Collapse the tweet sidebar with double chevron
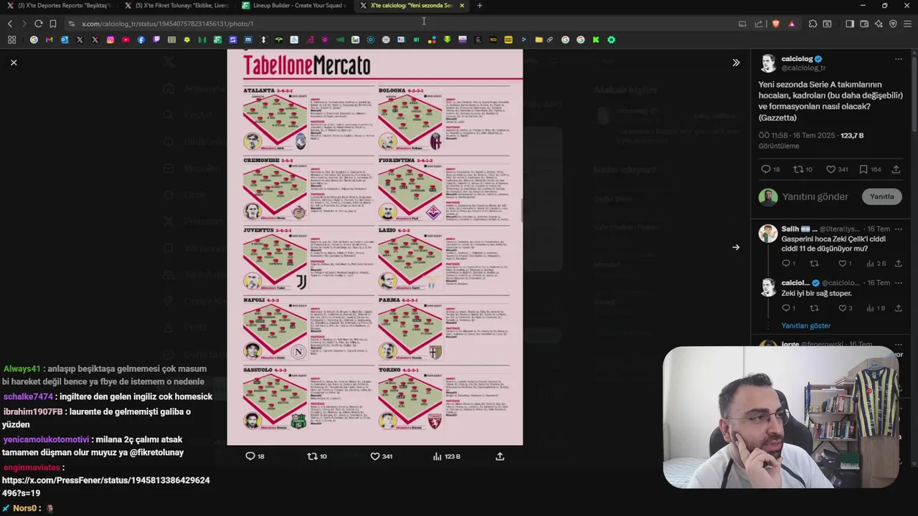This screenshot has width=918, height=516. pyautogui.click(x=736, y=62)
